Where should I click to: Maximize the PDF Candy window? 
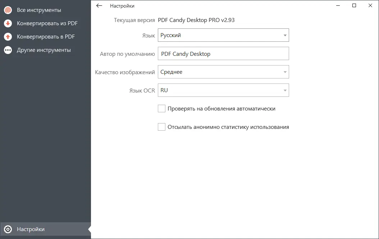point(354,5)
